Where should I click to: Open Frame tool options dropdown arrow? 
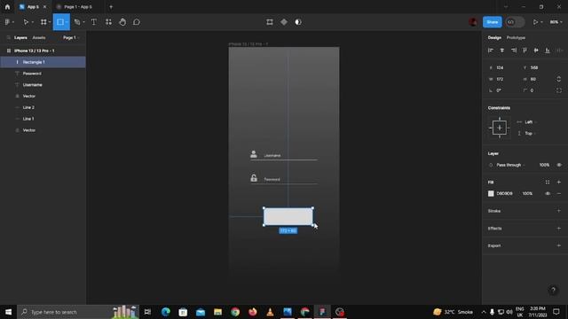tap(50, 22)
